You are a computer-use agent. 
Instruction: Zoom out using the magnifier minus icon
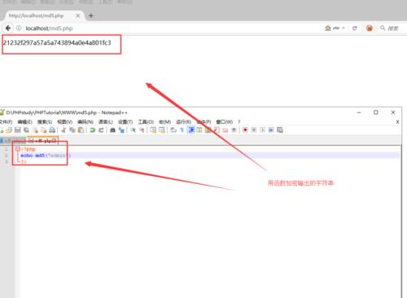pos(142,130)
